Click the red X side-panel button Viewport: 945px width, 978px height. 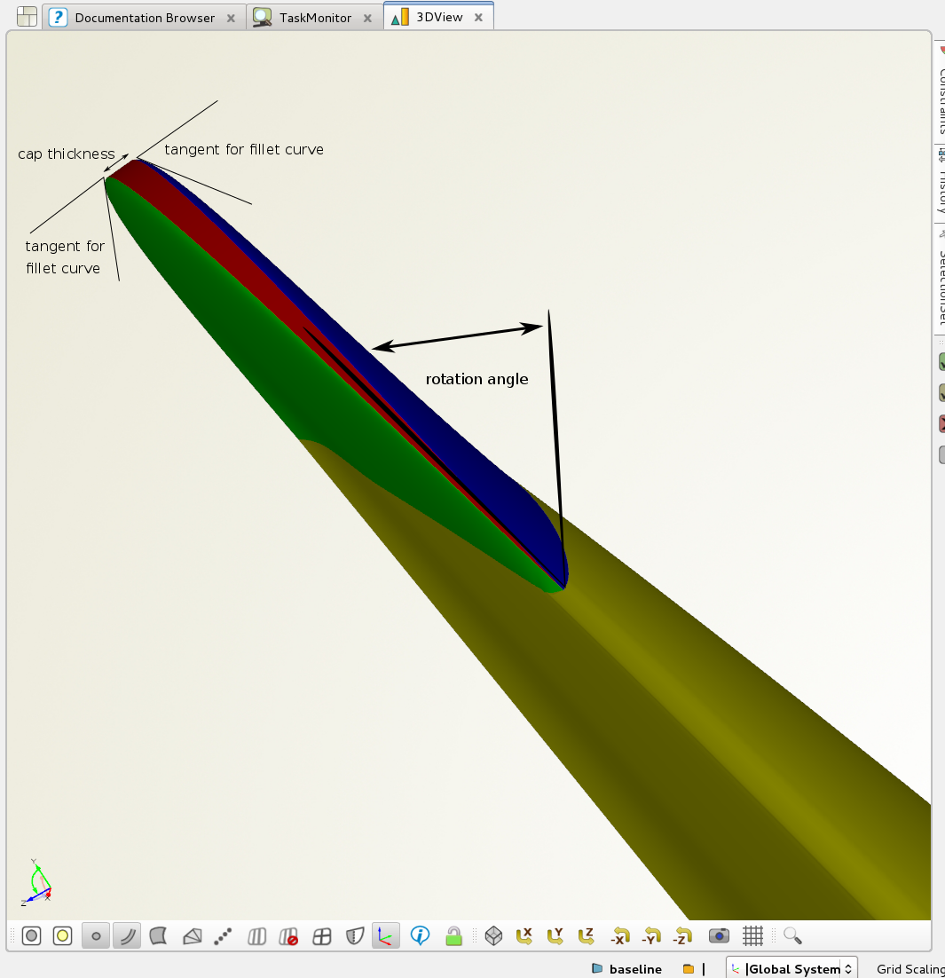tap(941, 423)
